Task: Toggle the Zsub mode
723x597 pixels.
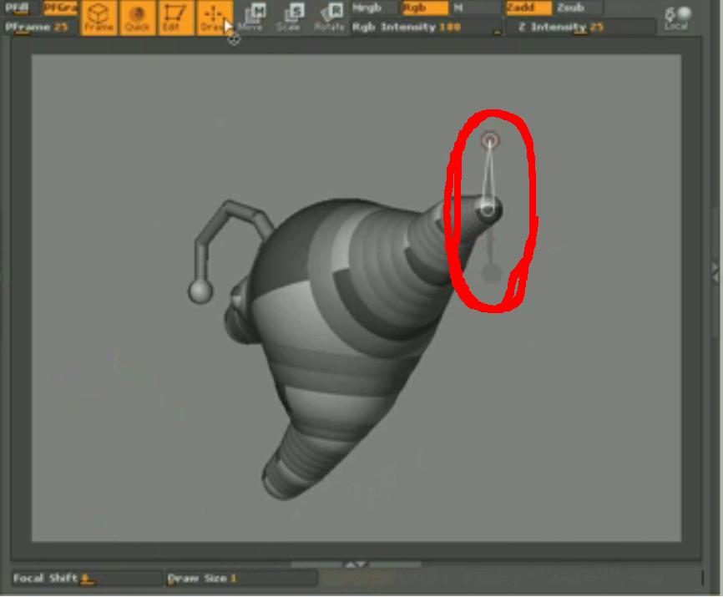Action: [x=579, y=8]
